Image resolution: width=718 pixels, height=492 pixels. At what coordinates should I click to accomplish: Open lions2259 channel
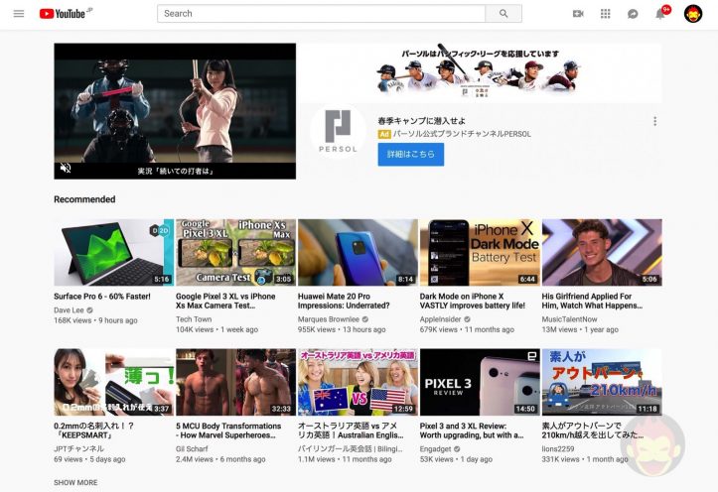[x=558, y=449]
